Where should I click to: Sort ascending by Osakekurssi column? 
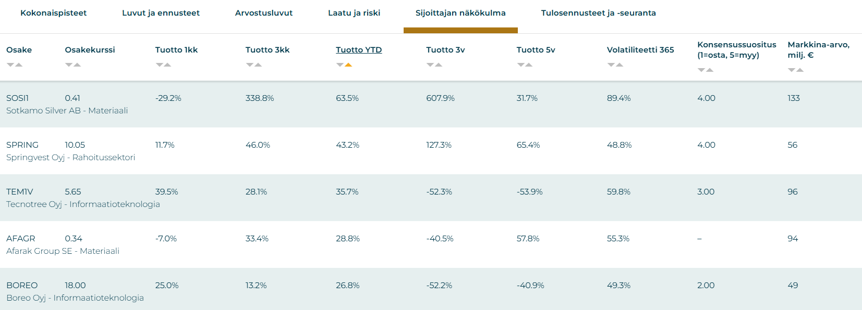pyautogui.click(x=77, y=65)
